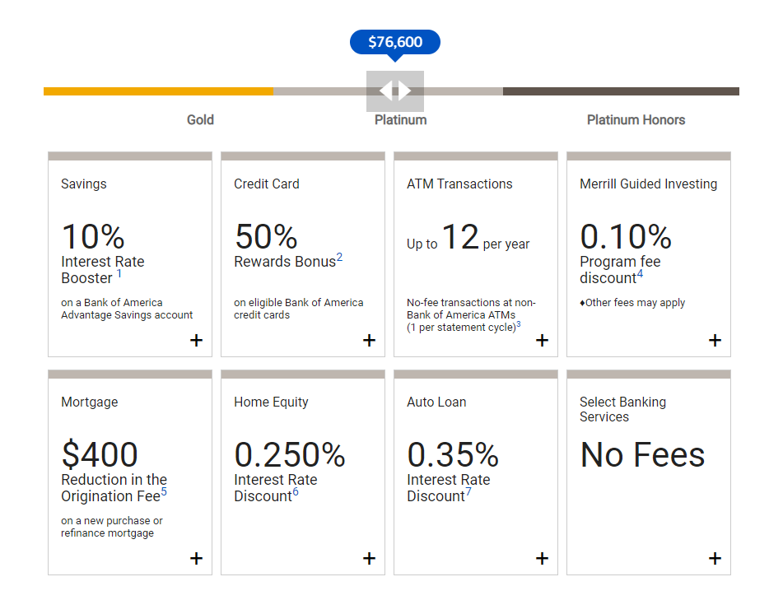Open footnote 4 on Program fee discount
The image size is (769, 600).
[640, 273]
